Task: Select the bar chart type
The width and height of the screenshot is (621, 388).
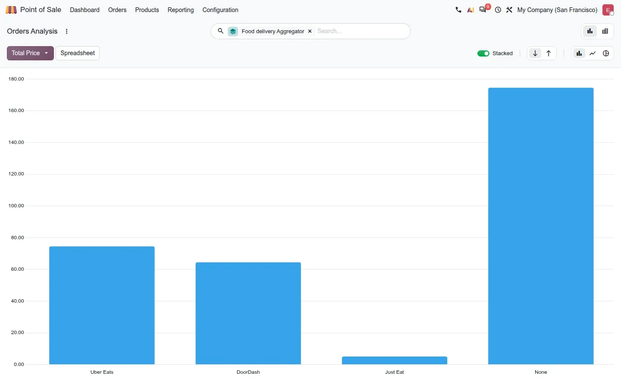Action: click(x=579, y=53)
